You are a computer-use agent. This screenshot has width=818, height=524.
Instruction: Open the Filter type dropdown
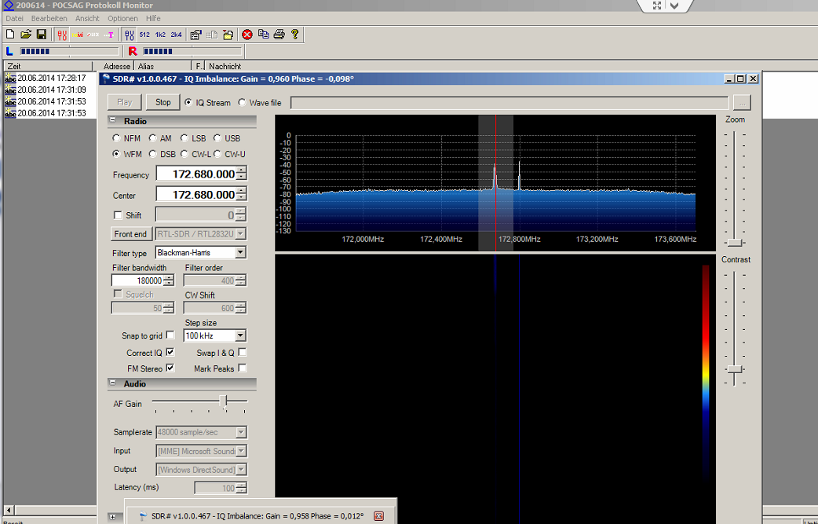click(x=240, y=253)
